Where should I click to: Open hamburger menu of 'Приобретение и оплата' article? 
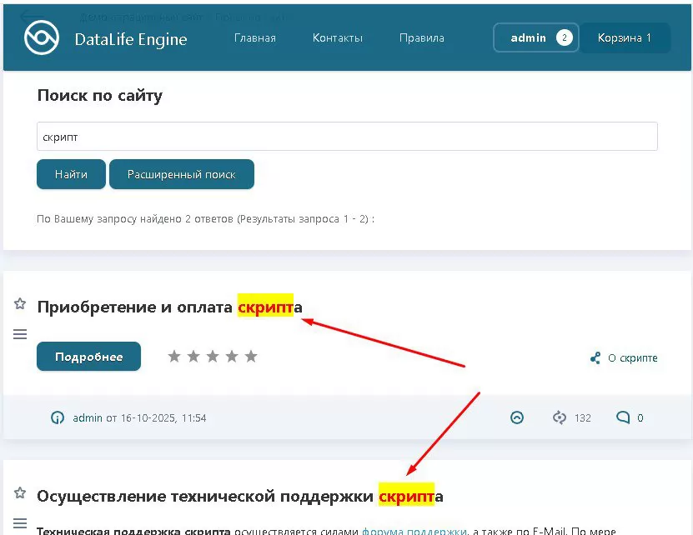click(x=20, y=334)
